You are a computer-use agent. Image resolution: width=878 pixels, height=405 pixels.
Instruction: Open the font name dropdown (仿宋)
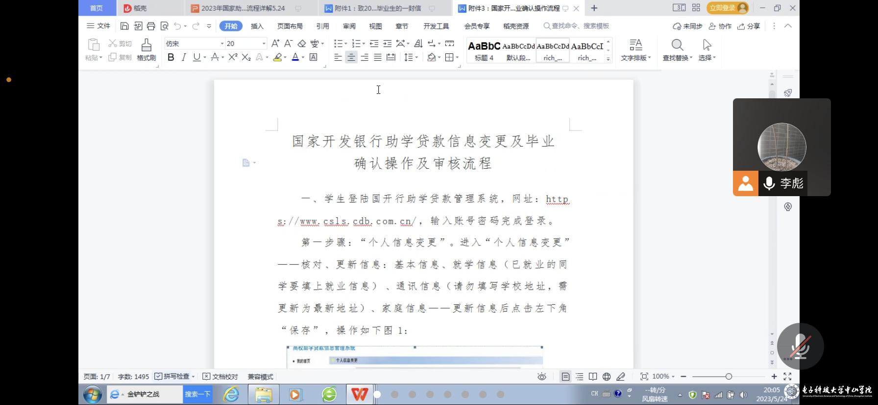222,44
